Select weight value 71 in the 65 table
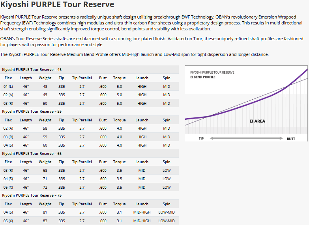This screenshot has width=309, height=225. [x=45, y=179]
